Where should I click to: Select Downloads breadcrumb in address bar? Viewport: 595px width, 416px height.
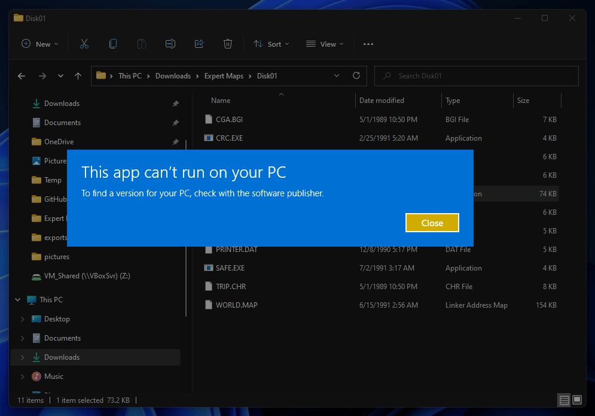173,76
